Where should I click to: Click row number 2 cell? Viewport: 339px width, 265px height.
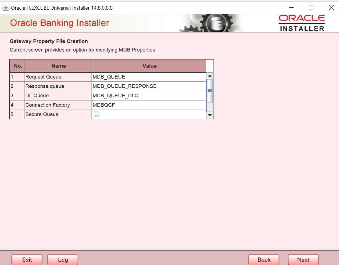click(17, 86)
